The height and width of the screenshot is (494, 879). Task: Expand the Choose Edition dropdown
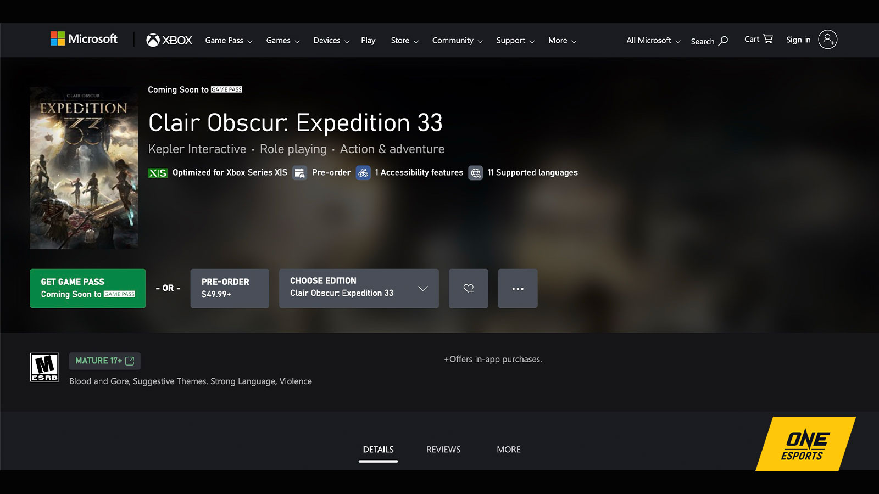tap(359, 288)
